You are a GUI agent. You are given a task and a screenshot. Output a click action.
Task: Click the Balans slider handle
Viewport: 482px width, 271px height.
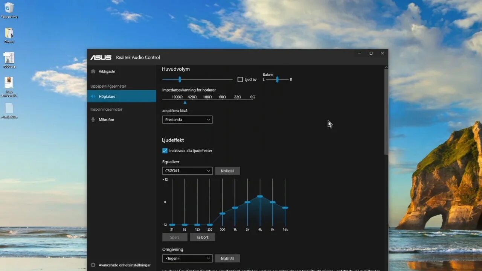pos(277,79)
